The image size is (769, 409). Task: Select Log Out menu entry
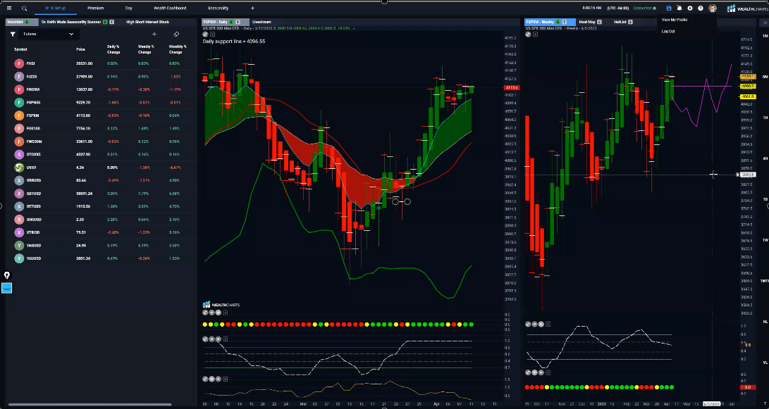(x=668, y=32)
